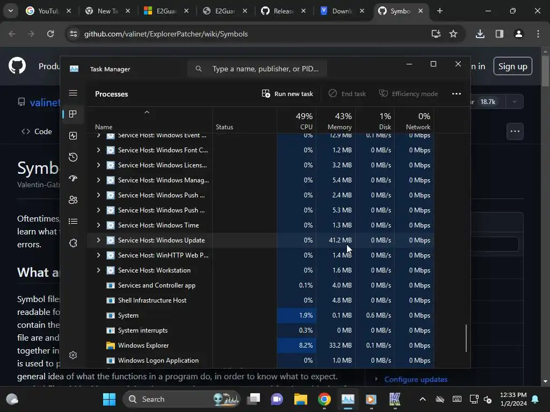
Task: Sort processes by Network column header
Action: pyautogui.click(x=414, y=120)
